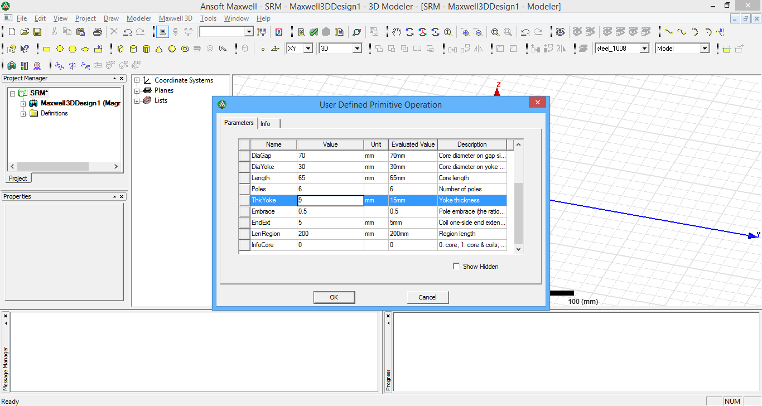Click the LenRegion value cell showing 200
The width and height of the screenshot is (762, 406).
tap(330, 234)
